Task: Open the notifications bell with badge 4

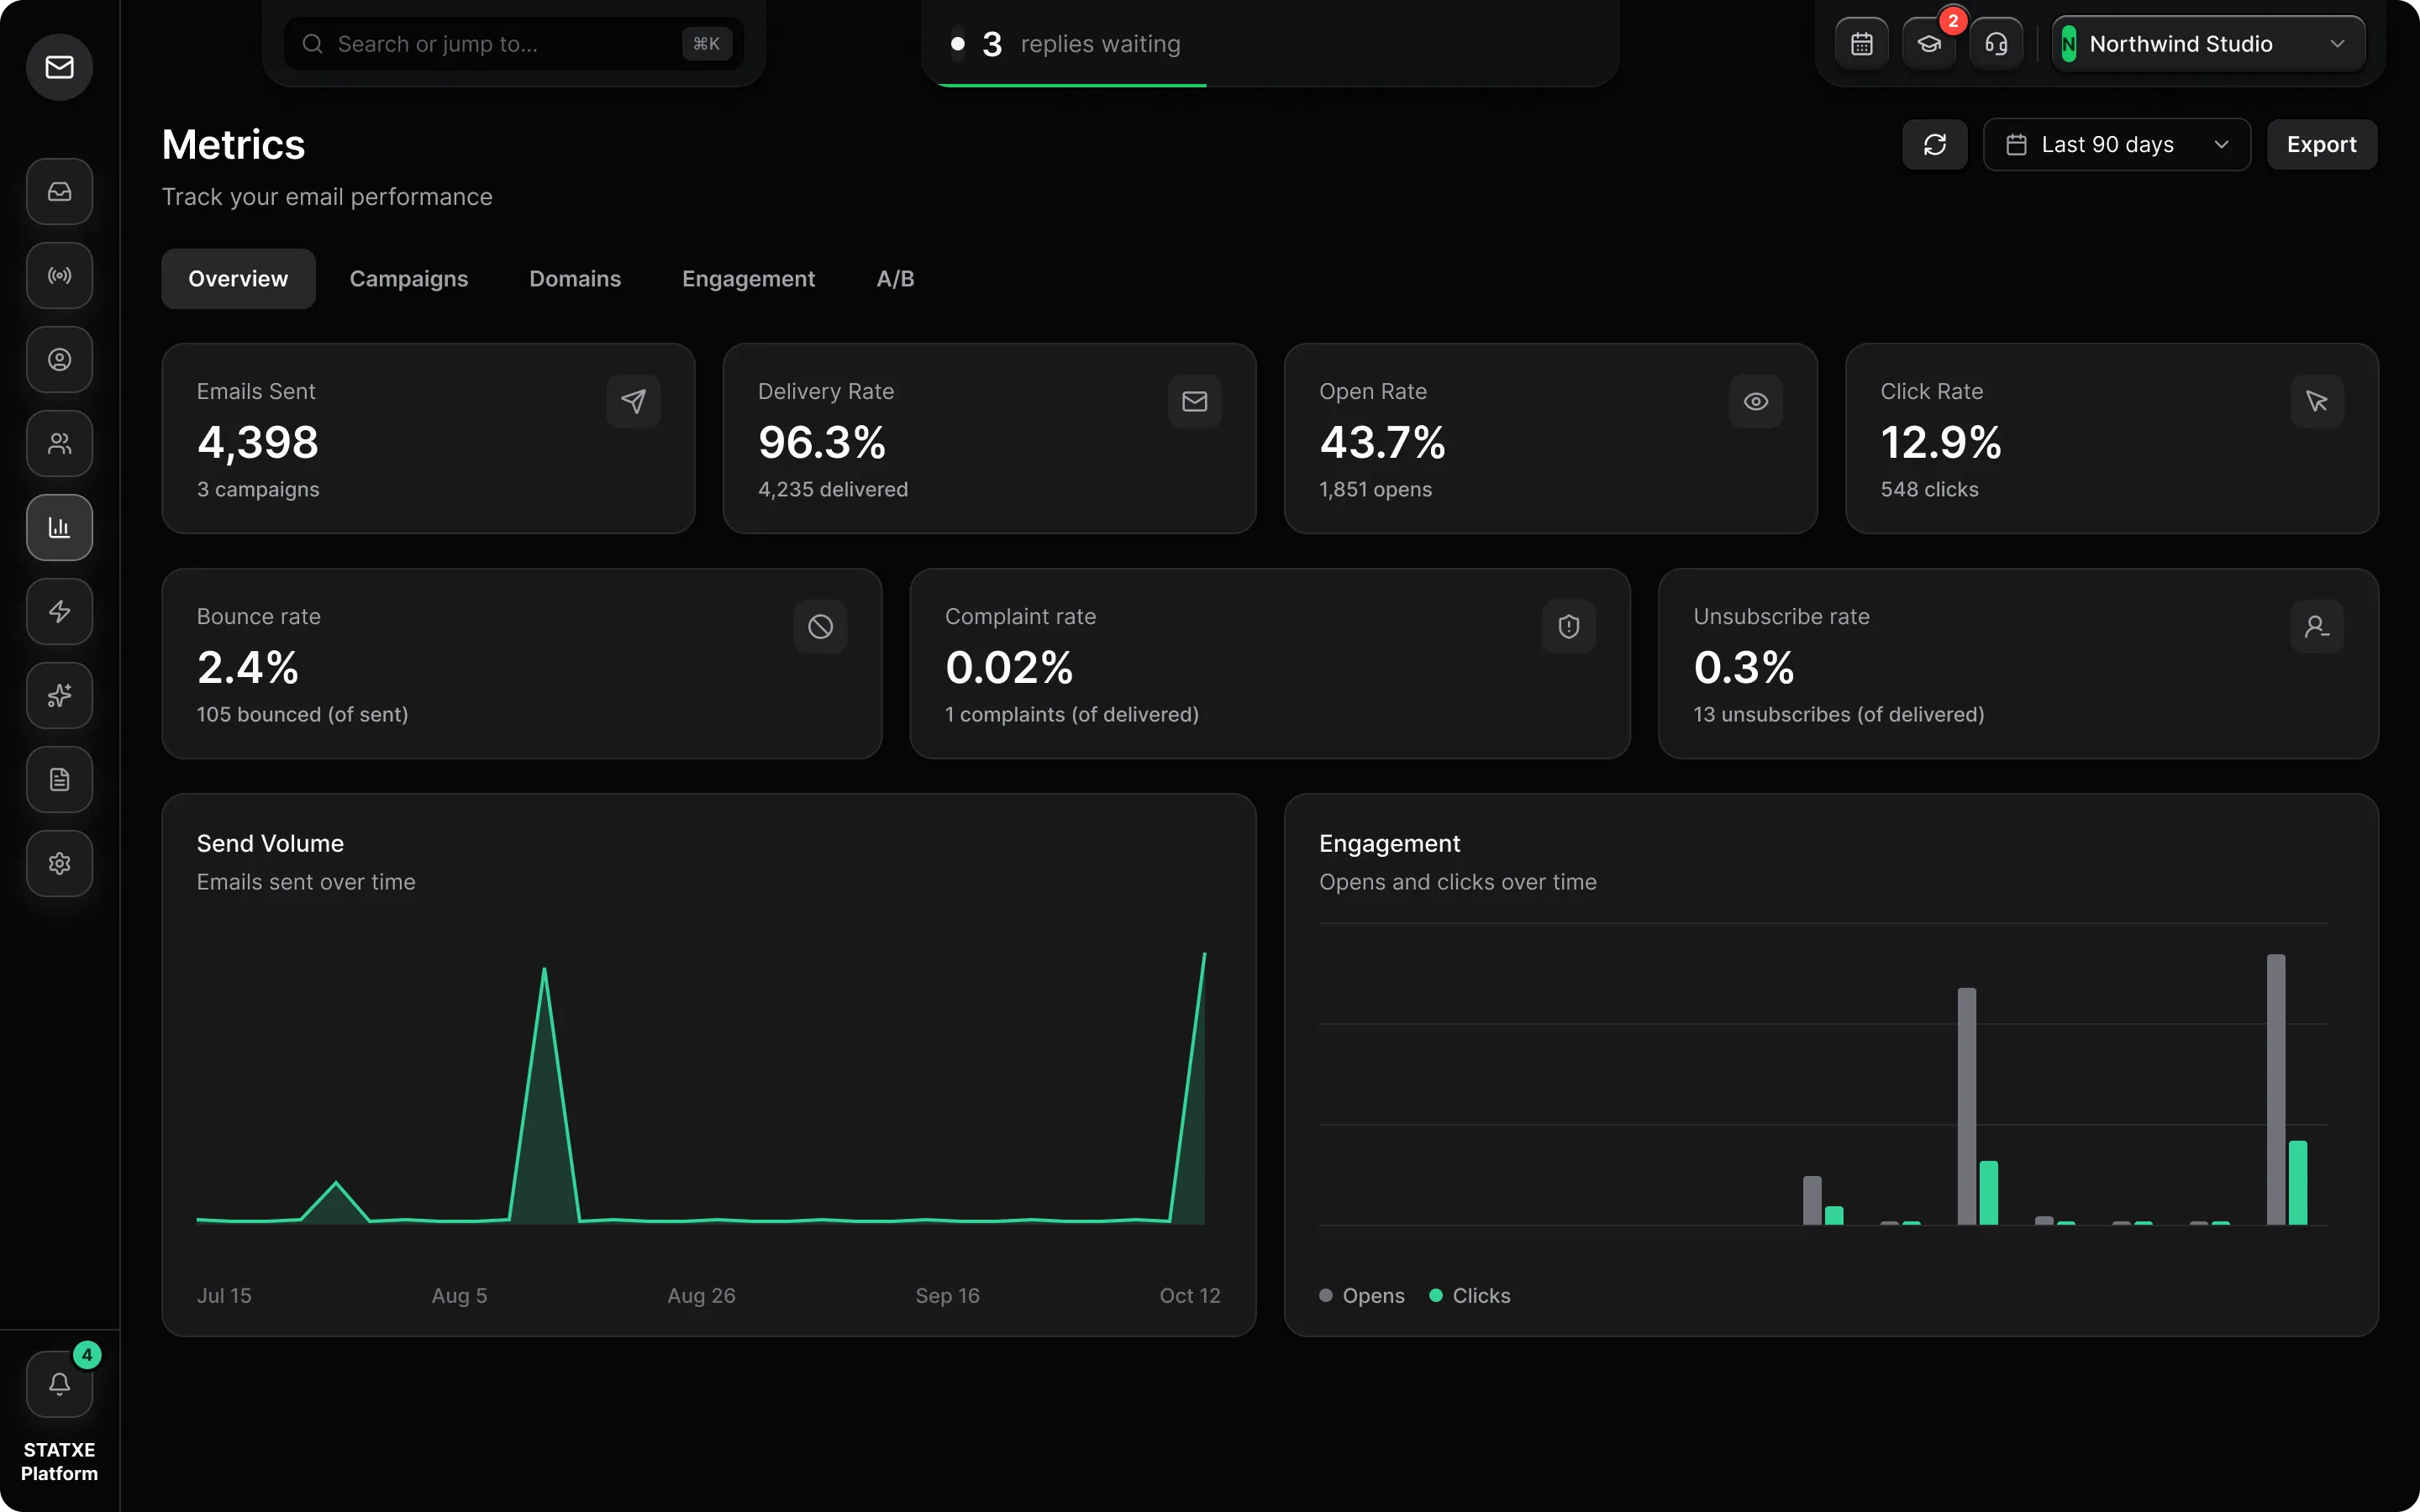Action: (59, 1384)
